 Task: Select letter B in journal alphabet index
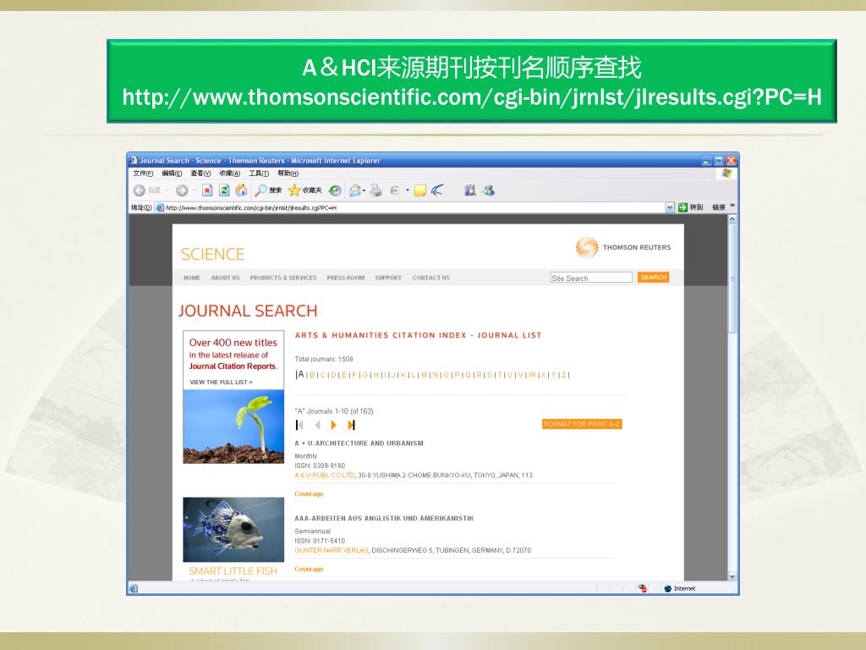pyautogui.click(x=312, y=375)
